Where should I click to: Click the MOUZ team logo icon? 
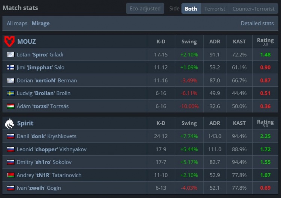point(9,41)
